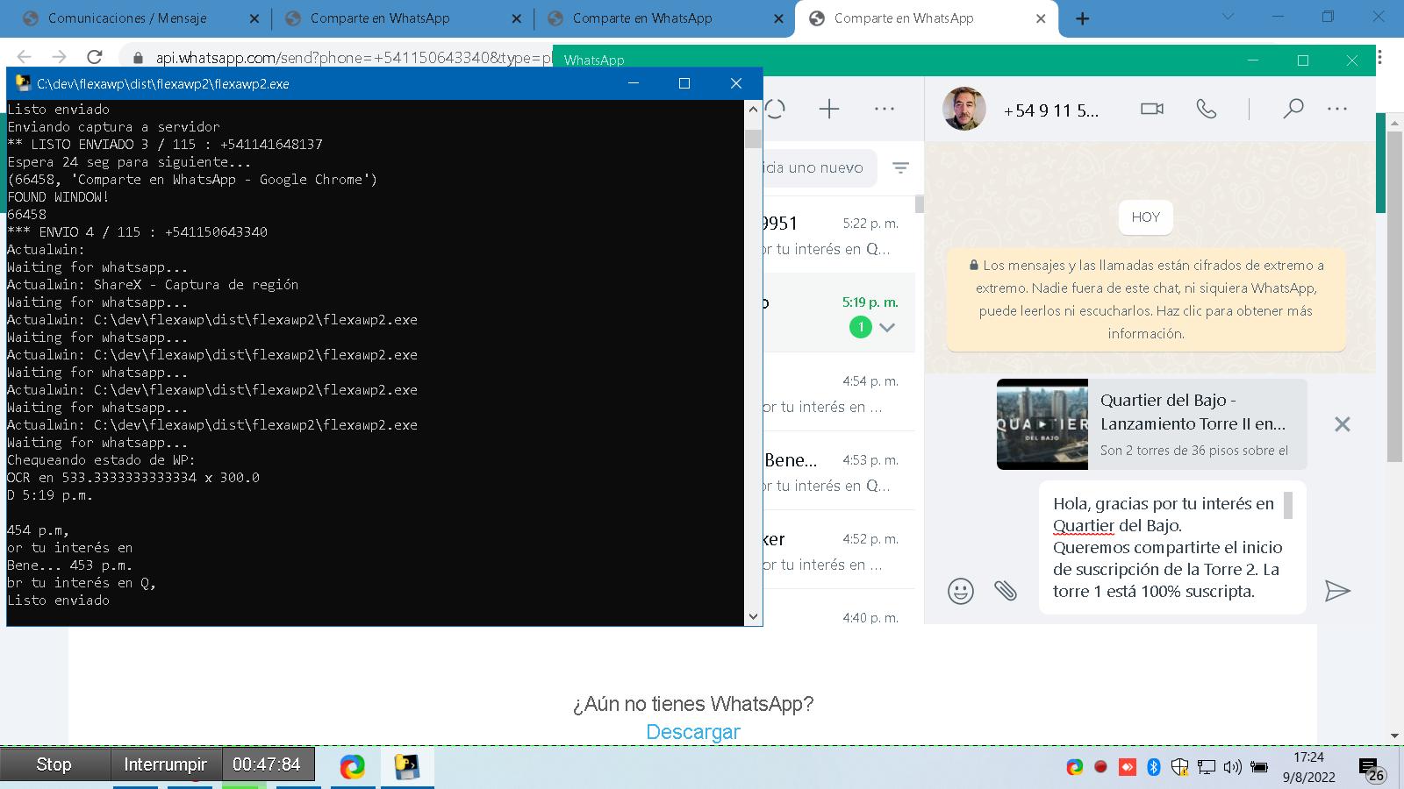
Task: Open the emoji picker in WhatsApp
Action: 961,591
